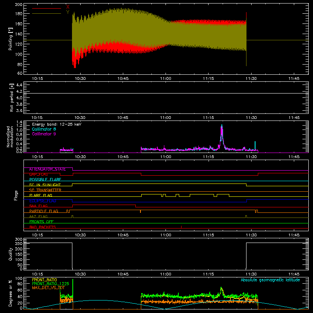Screen dimensions: 313x313
Task: Click '11:15' under the modulation plot
Action: pos(209,157)
